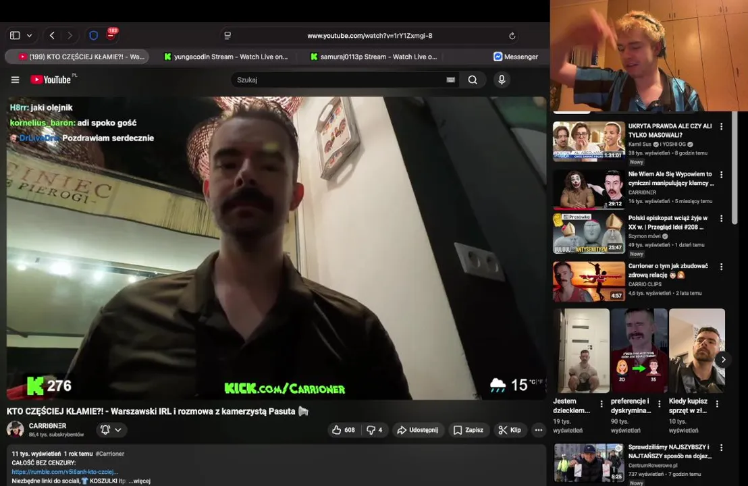
Task: Click the page scrollbar on right edge
Action: 735,168
